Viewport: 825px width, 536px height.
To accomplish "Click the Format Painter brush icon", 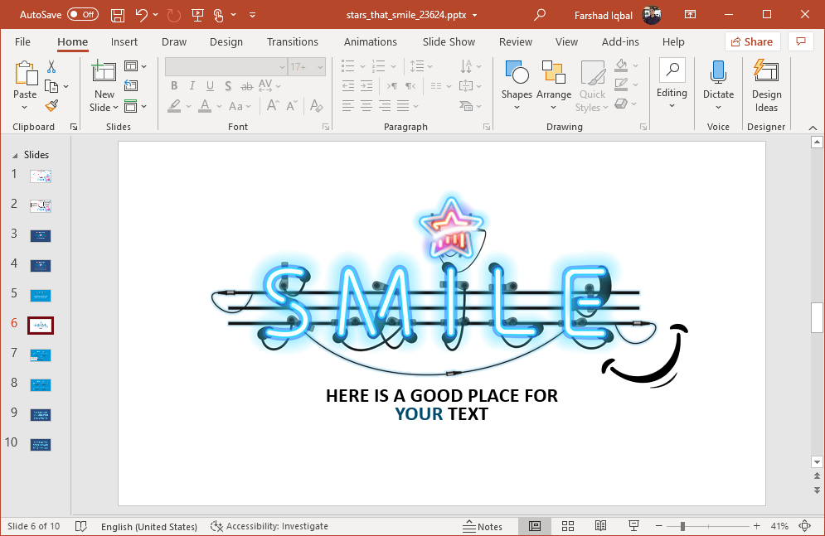I will (51, 106).
